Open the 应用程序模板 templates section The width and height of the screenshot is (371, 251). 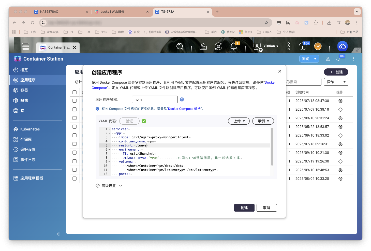[32, 178]
